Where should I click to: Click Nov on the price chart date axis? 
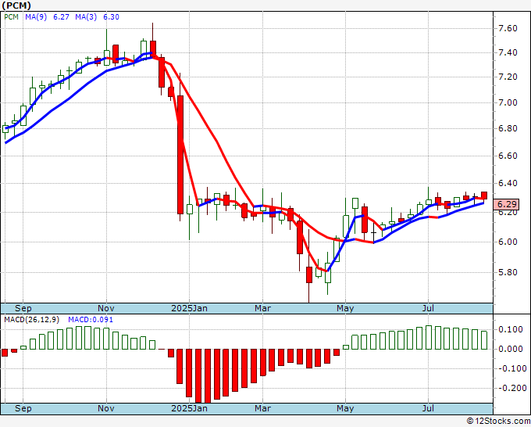click(x=106, y=308)
